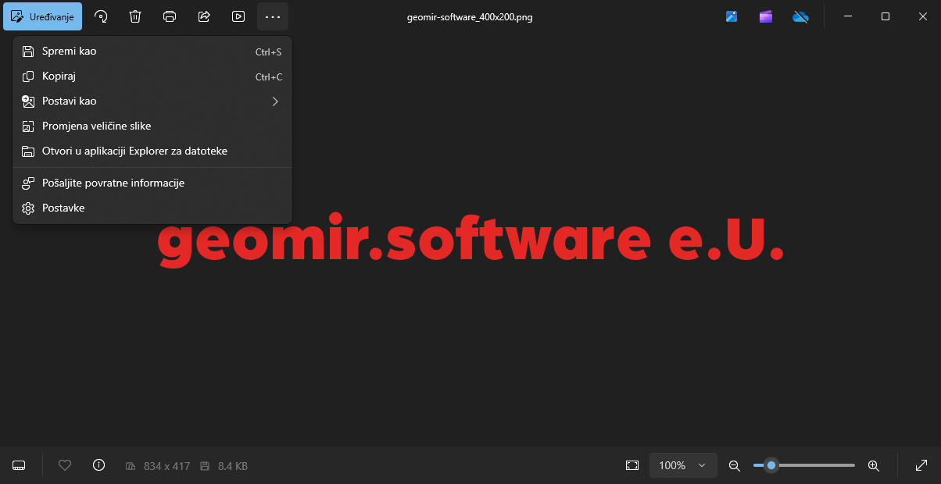Click the rotate image icon
The image size is (941, 484).
tap(100, 16)
